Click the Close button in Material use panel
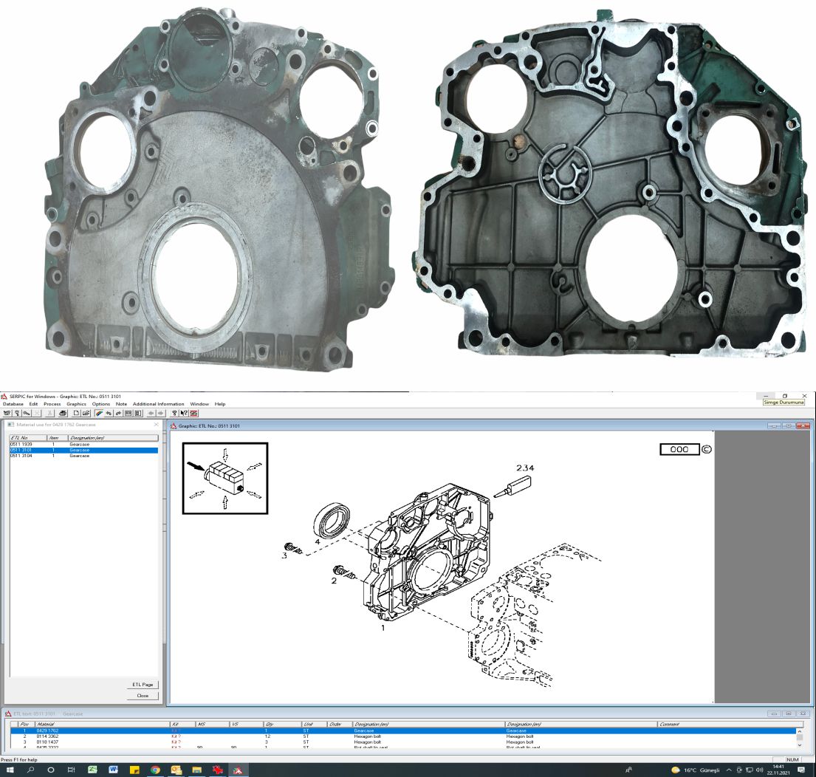This screenshot has width=816, height=777. point(143,695)
